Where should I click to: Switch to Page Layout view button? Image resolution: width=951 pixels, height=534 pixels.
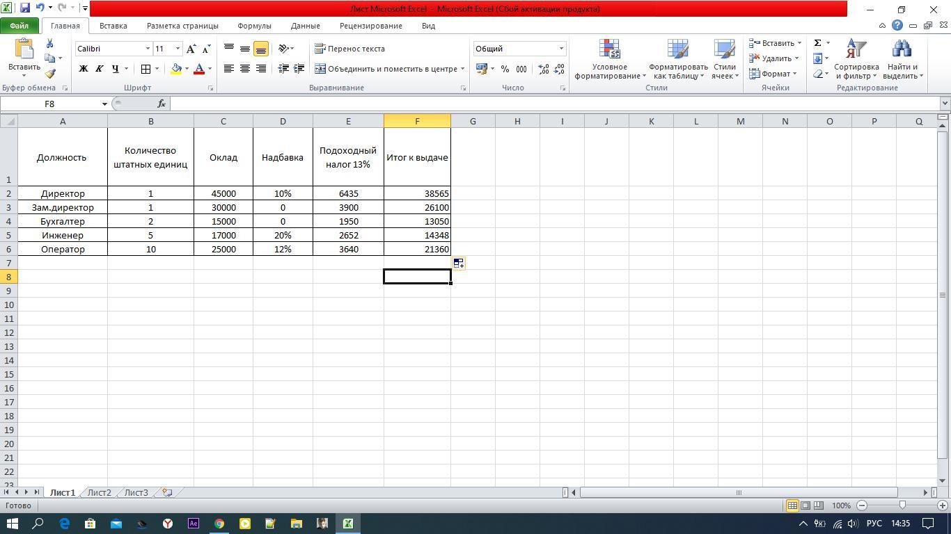pos(805,505)
